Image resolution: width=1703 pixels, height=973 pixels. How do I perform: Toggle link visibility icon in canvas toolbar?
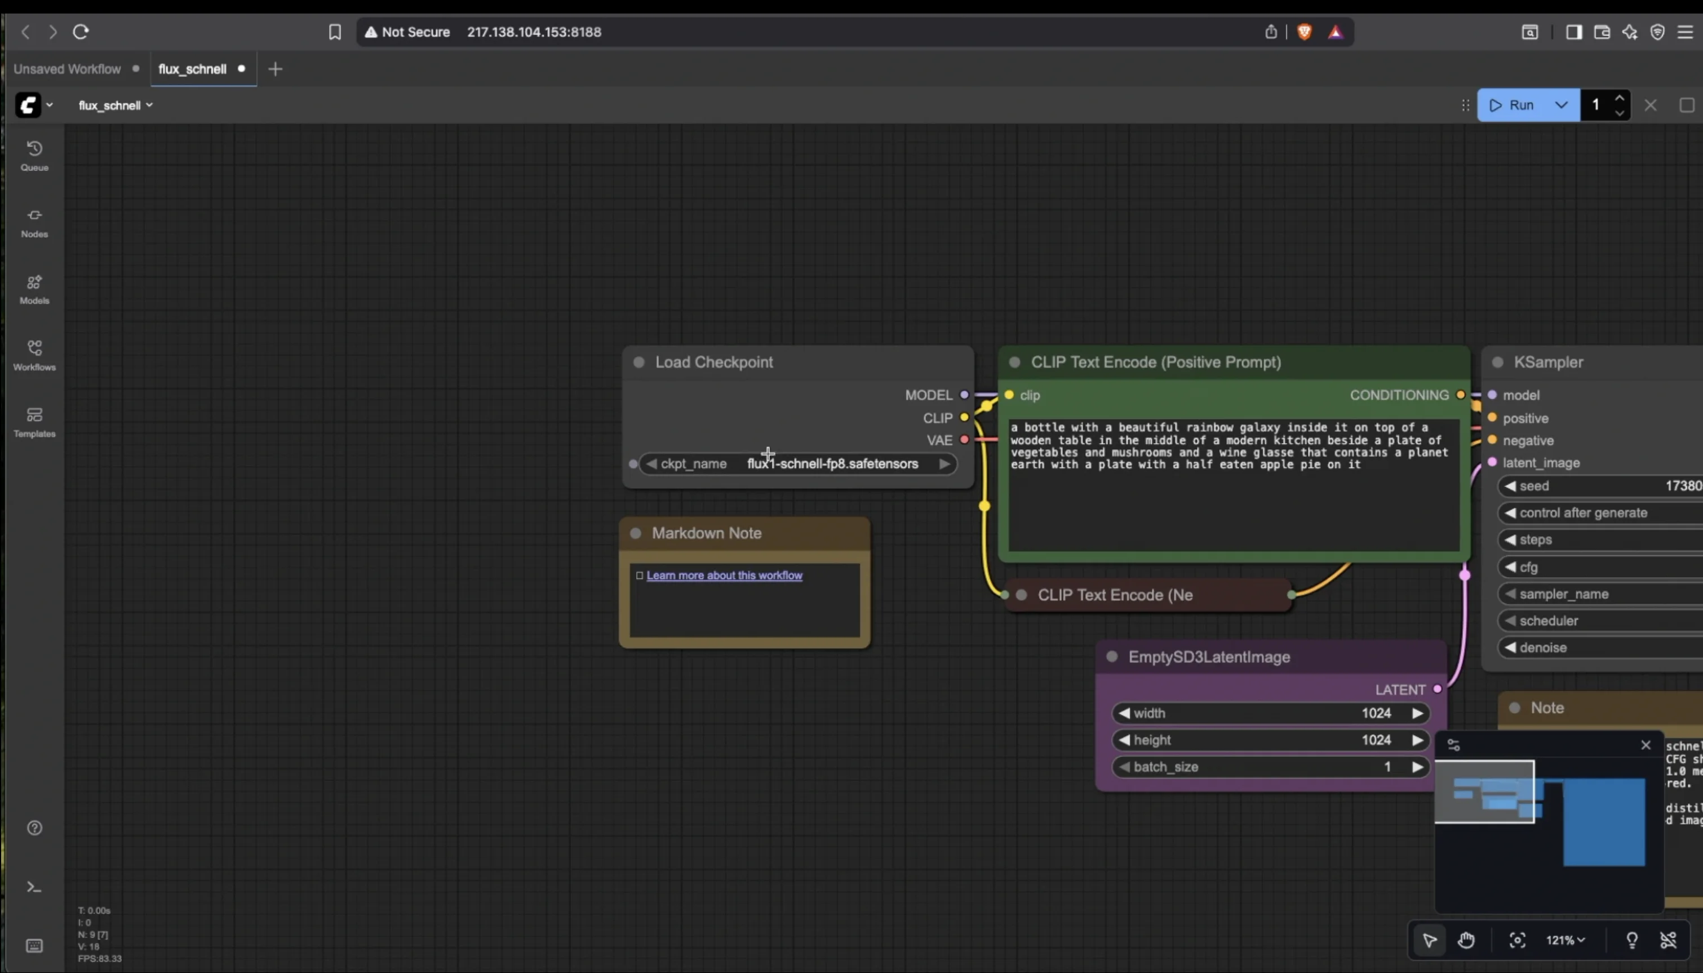[1668, 940]
